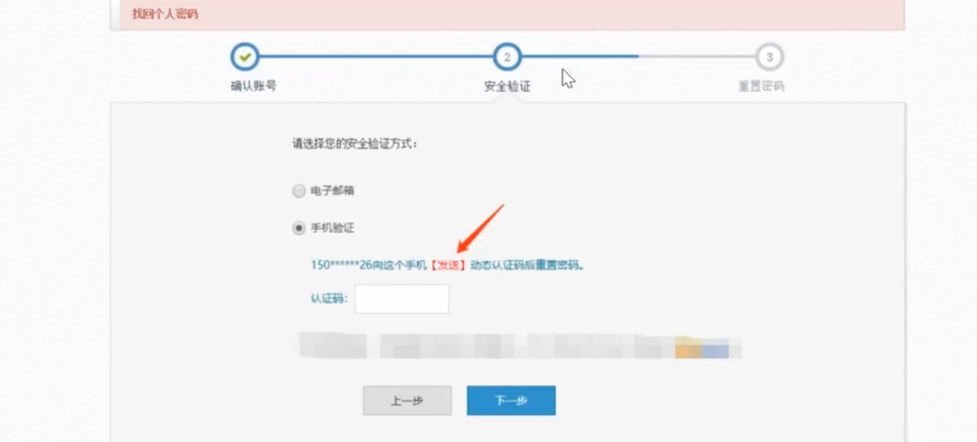The height and width of the screenshot is (442, 977).
Task: Click the step 3 circle indicator
Action: point(769,57)
